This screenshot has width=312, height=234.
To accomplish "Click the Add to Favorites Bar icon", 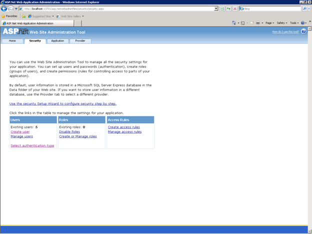I will point(23,16).
